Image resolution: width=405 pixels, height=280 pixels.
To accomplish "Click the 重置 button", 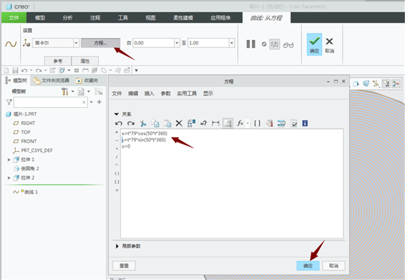I will [x=124, y=266].
